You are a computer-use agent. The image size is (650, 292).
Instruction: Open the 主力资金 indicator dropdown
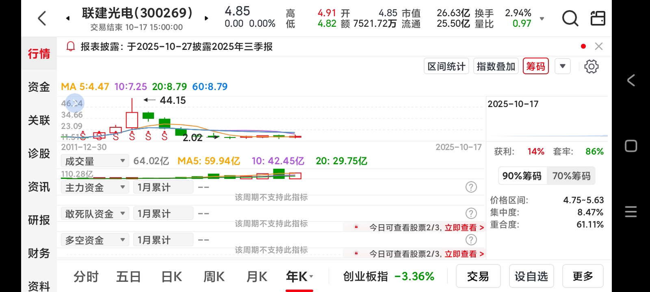(x=95, y=187)
